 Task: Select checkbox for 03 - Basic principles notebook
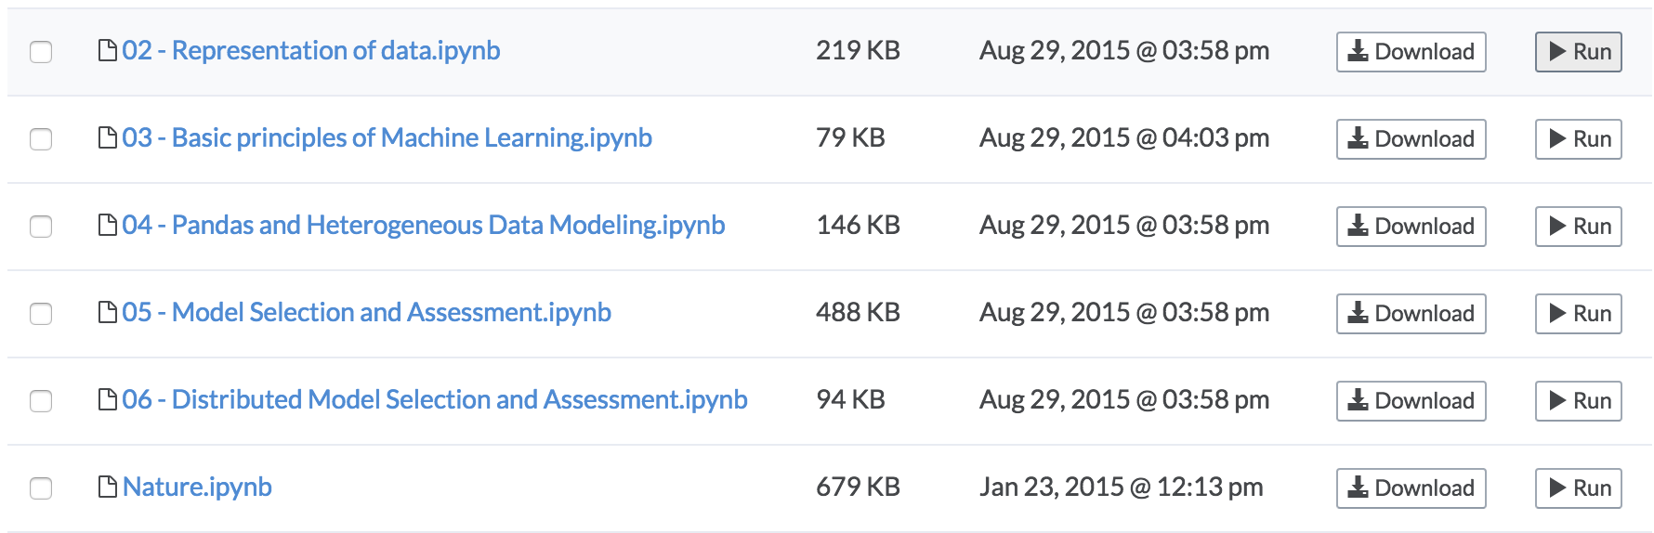41,139
